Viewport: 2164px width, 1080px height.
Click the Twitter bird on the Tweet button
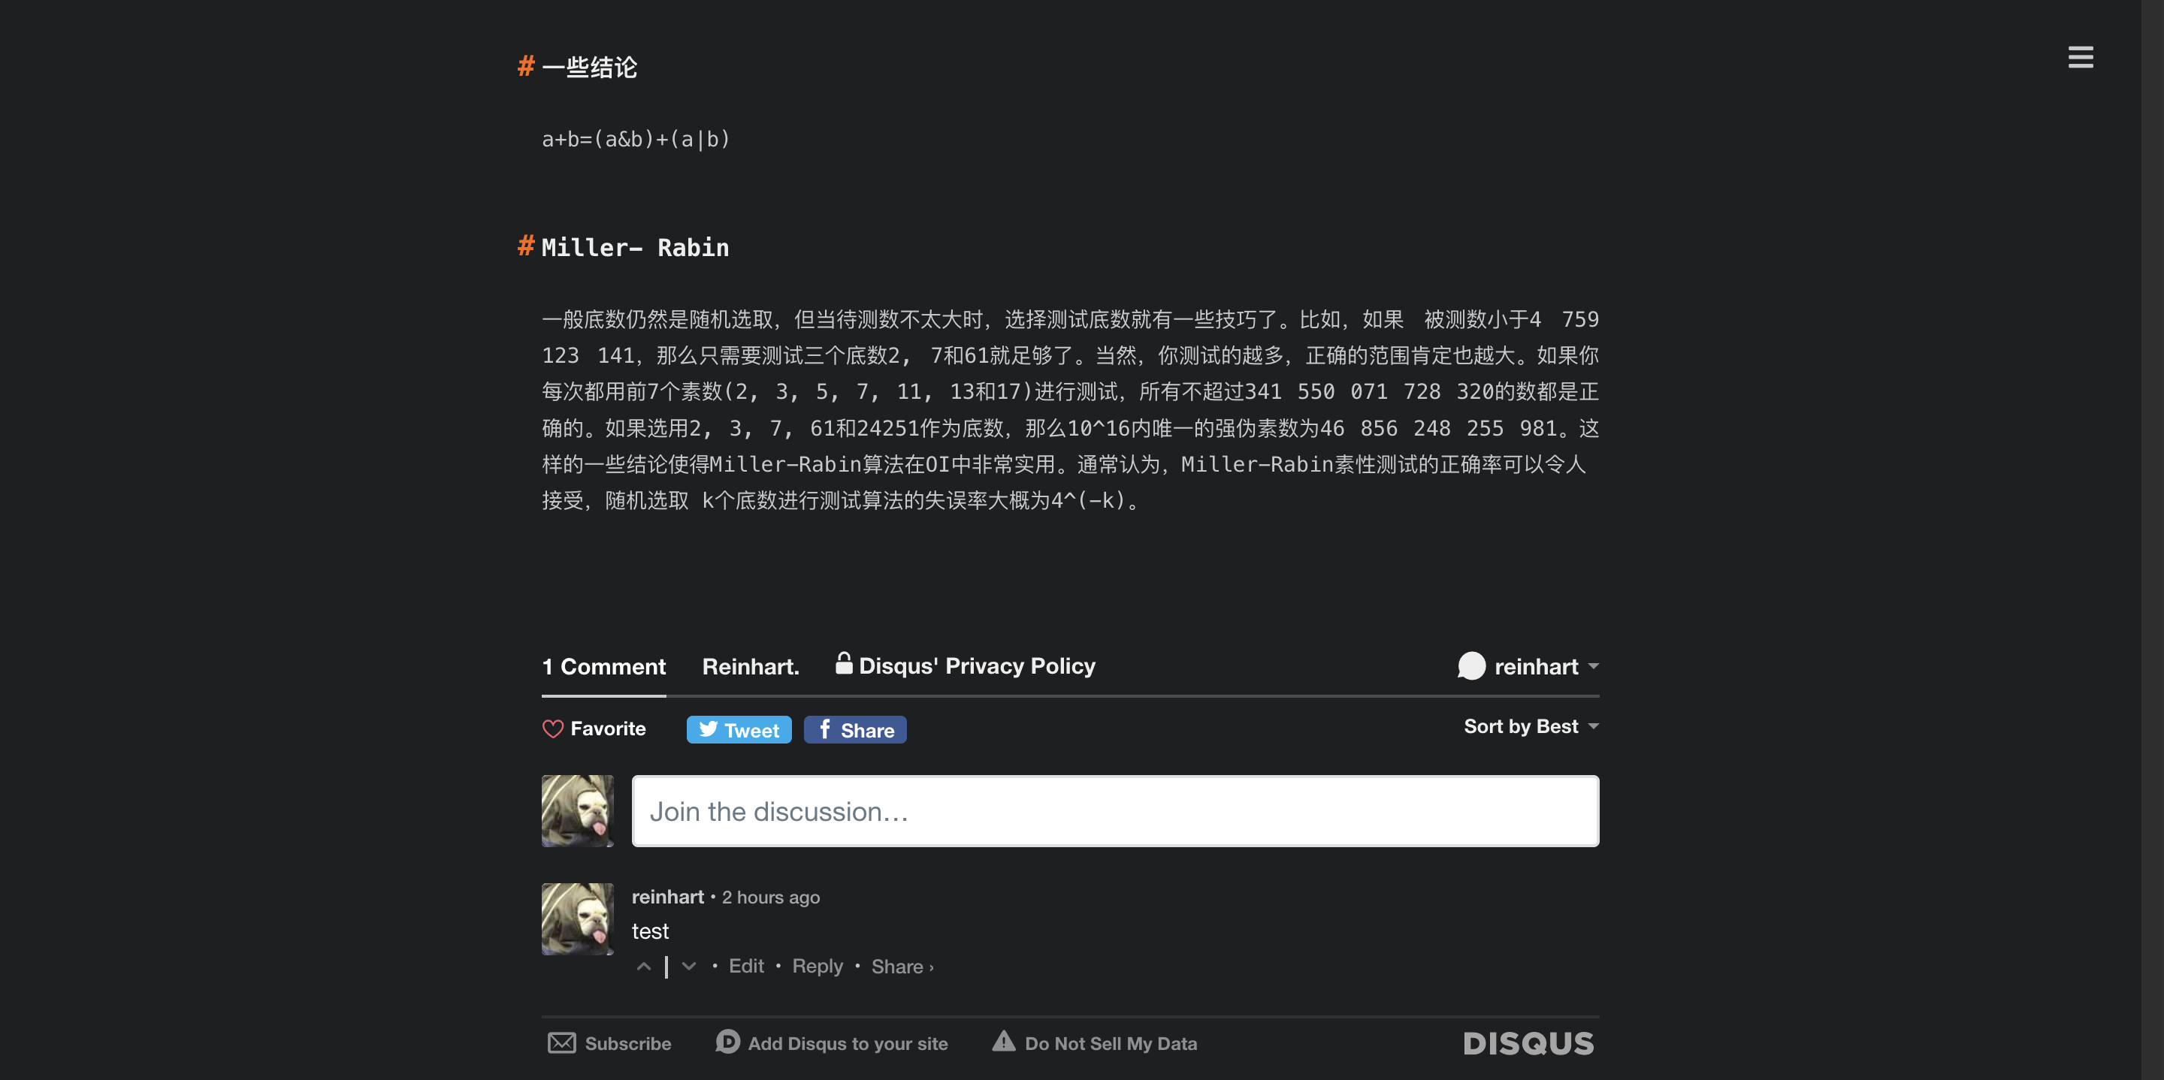708,729
